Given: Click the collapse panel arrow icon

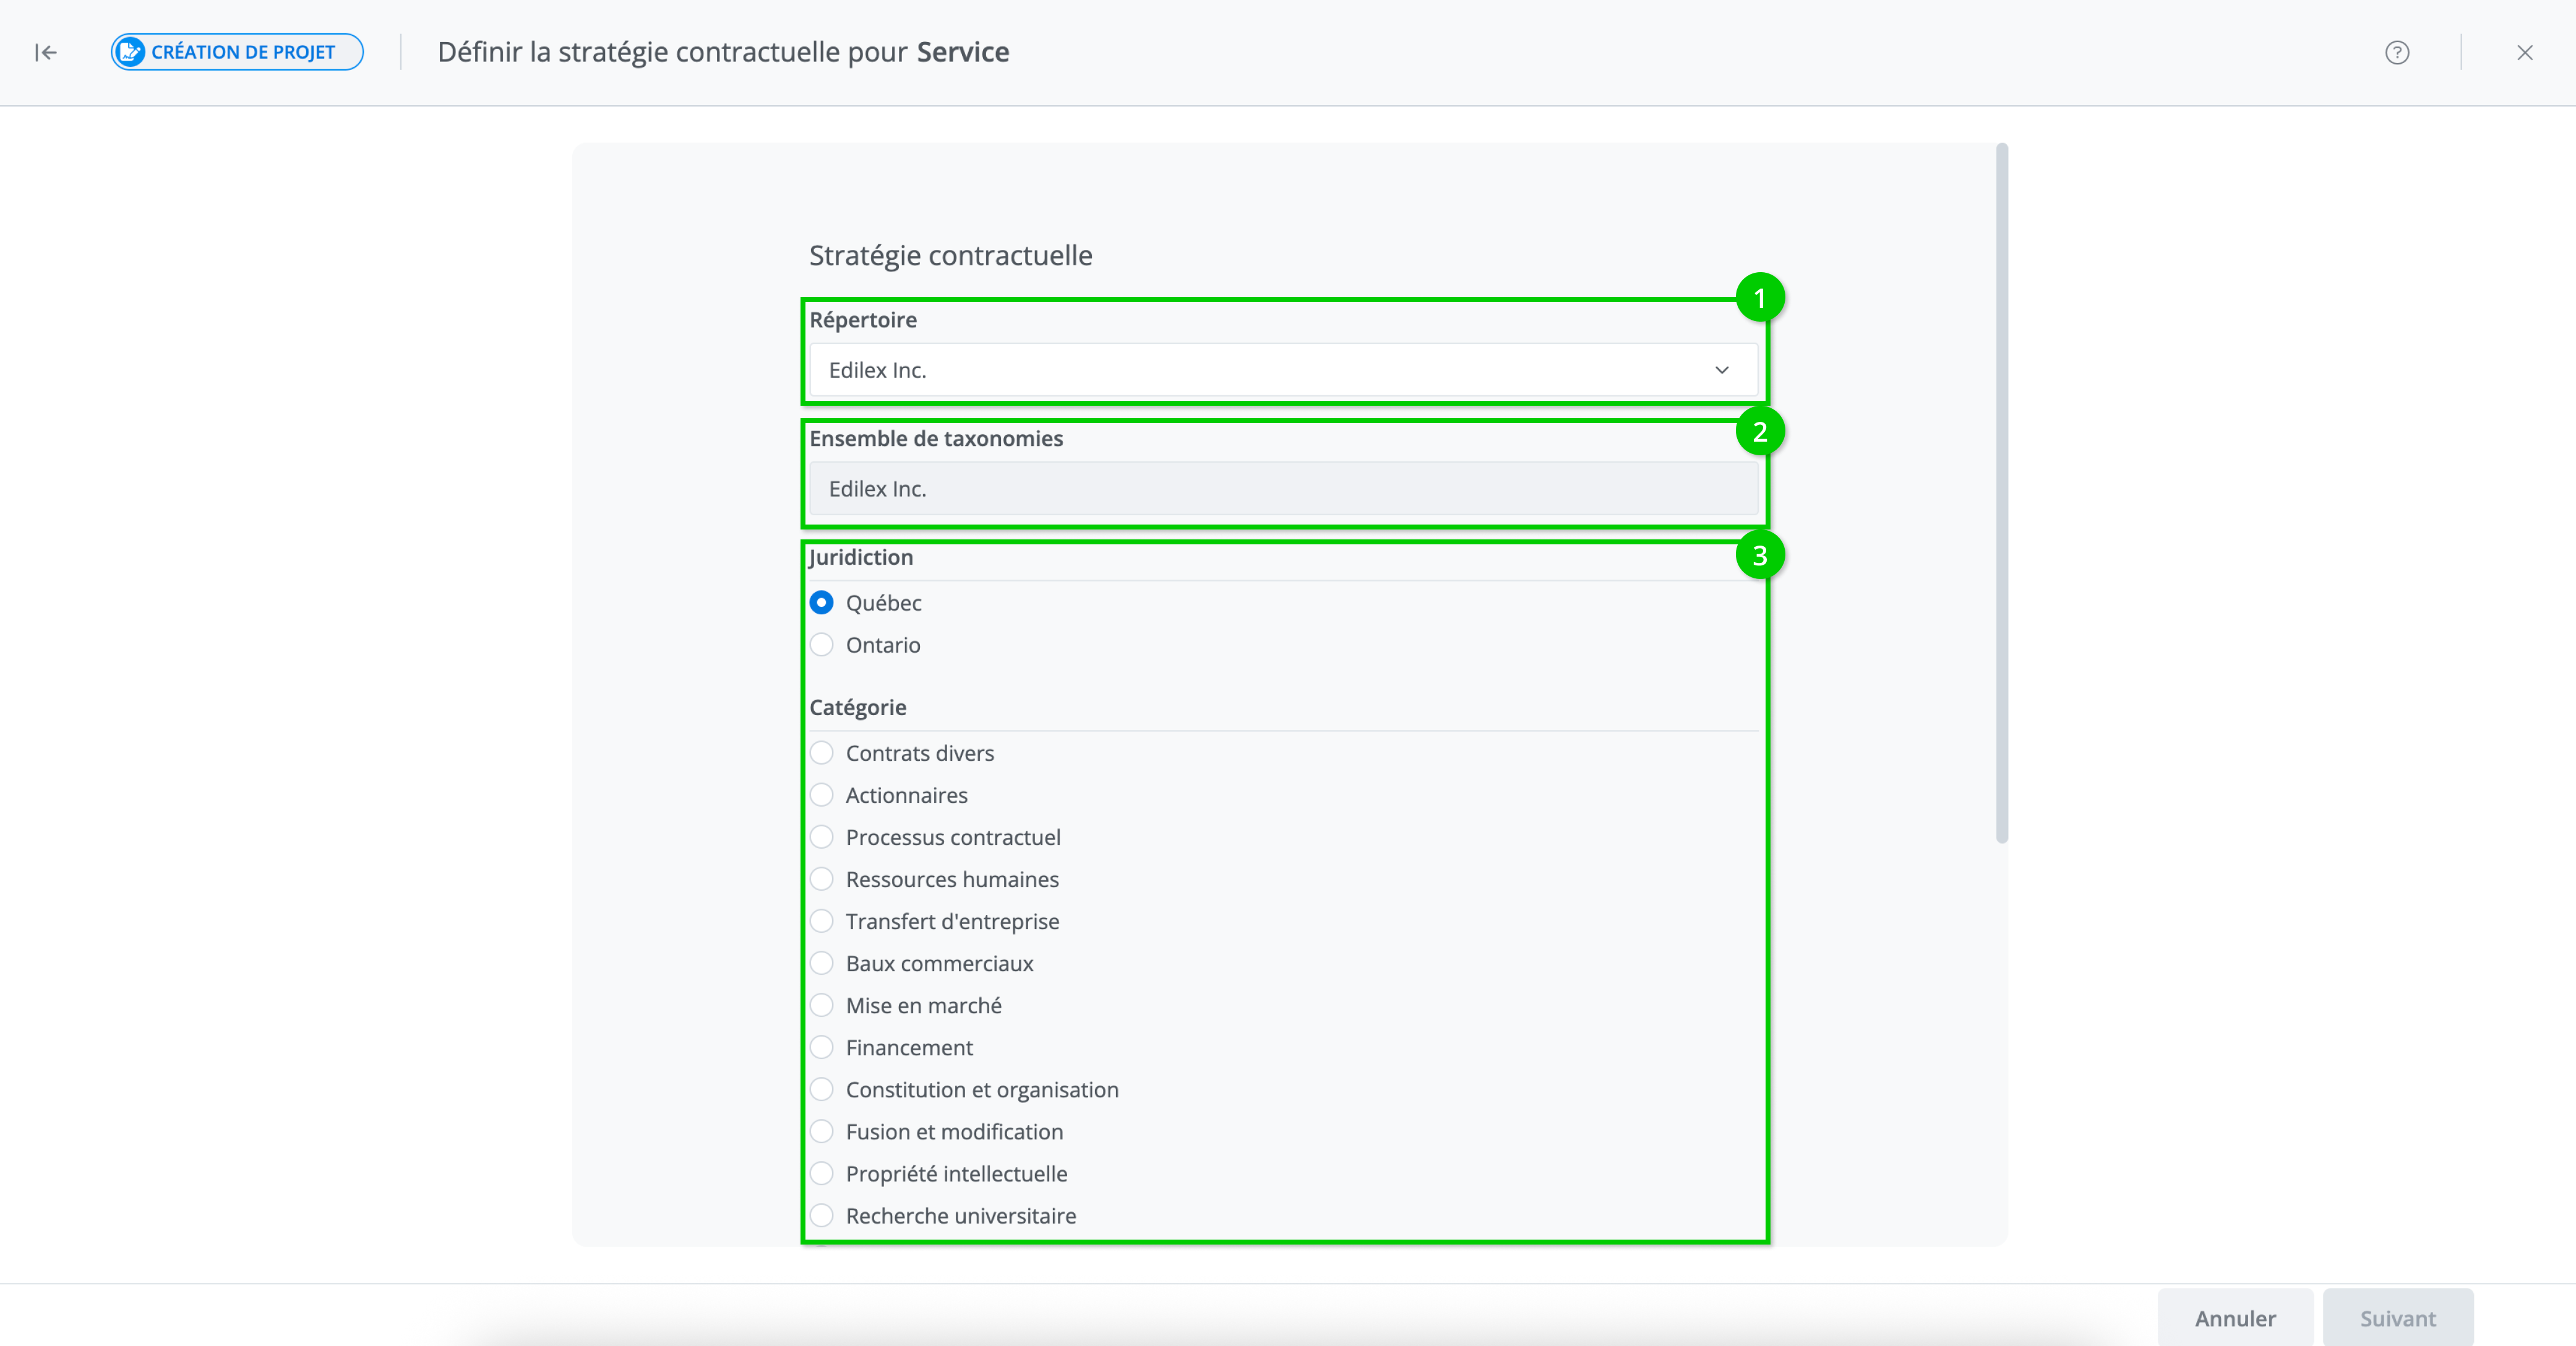Looking at the screenshot, I should click(x=46, y=52).
